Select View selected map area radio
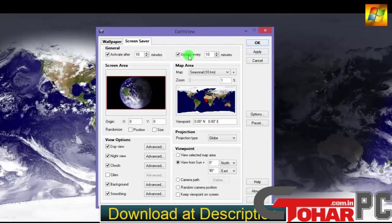Image resolution: width=392 pixels, height=223 pixels. click(178, 155)
